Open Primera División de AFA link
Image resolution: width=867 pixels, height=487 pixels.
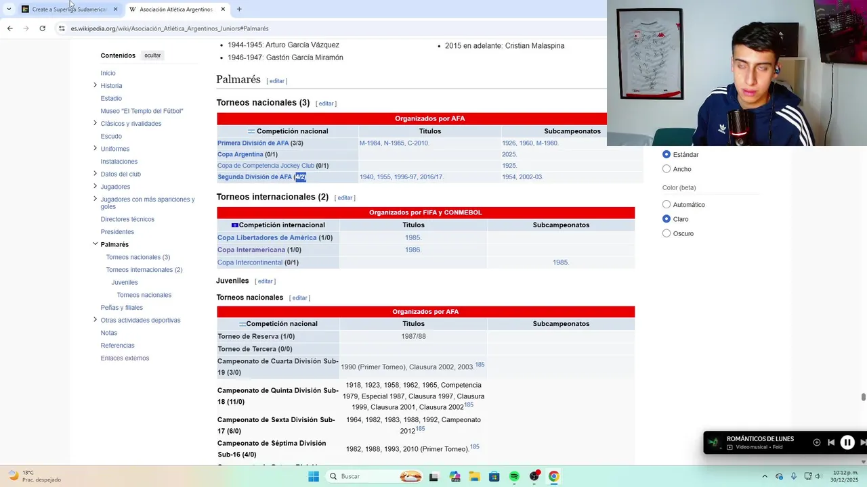pyautogui.click(x=253, y=143)
